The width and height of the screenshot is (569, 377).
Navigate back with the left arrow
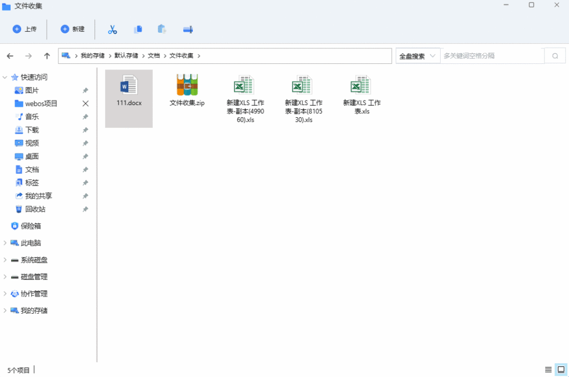tap(10, 56)
